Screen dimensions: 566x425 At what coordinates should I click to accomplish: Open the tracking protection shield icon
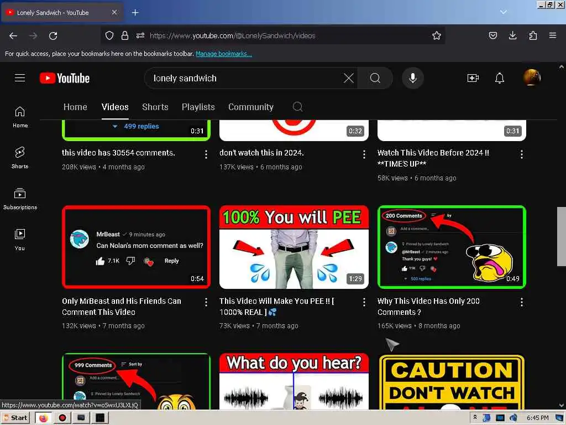pyautogui.click(x=109, y=35)
